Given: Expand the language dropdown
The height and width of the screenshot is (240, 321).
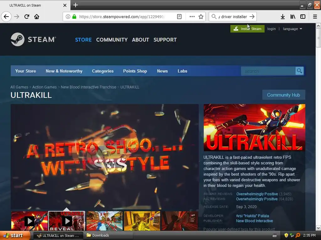Looking at the screenshot, I should pos(292,29).
